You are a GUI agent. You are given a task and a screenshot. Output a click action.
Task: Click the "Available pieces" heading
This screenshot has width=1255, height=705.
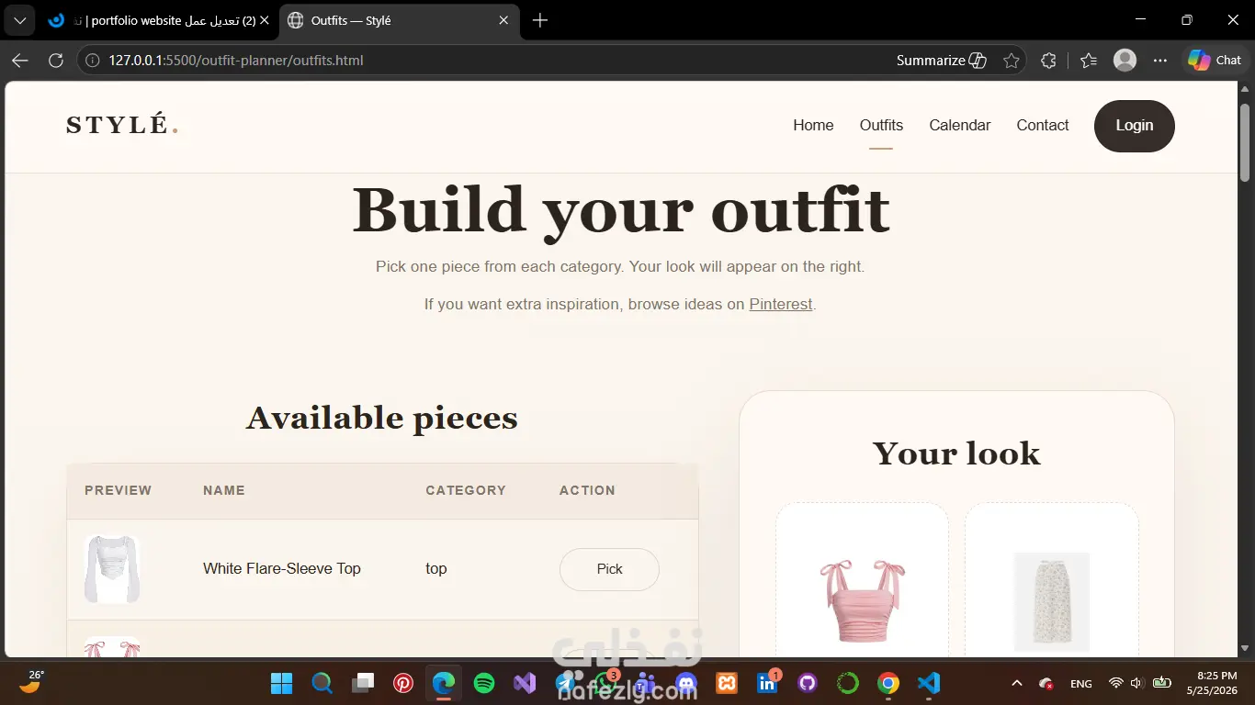382,419
